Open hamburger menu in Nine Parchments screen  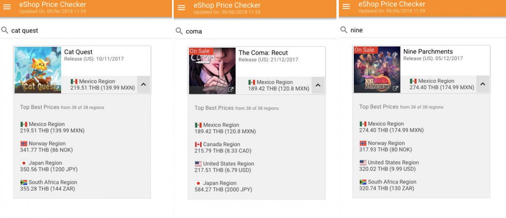pyautogui.click(x=346, y=7)
